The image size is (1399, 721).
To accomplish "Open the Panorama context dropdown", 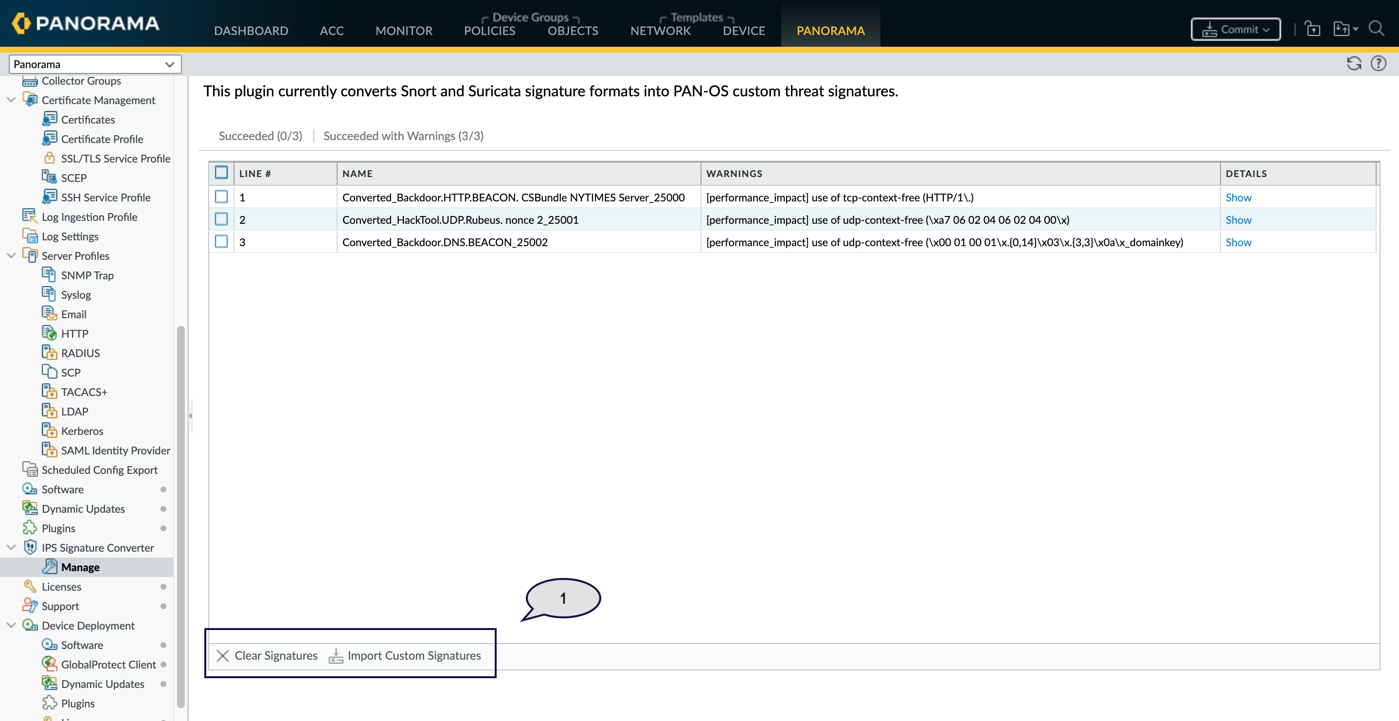I will tap(94, 64).
